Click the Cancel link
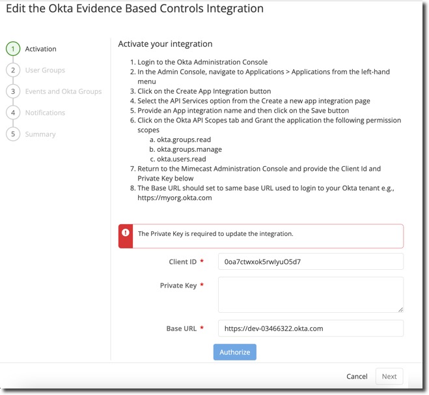The height and width of the screenshot is (395, 429). (x=357, y=377)
